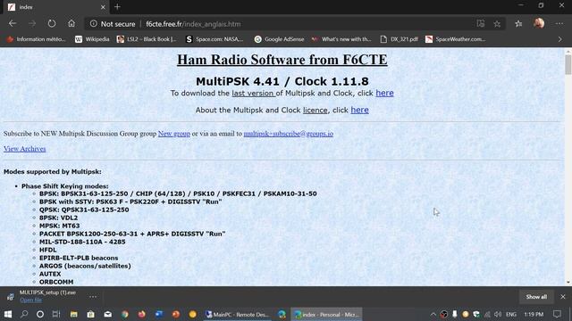The height and width of the screenshot is (321, 572).
Task: Launch Chrome from the taskbar
Action: coord(125,314)
